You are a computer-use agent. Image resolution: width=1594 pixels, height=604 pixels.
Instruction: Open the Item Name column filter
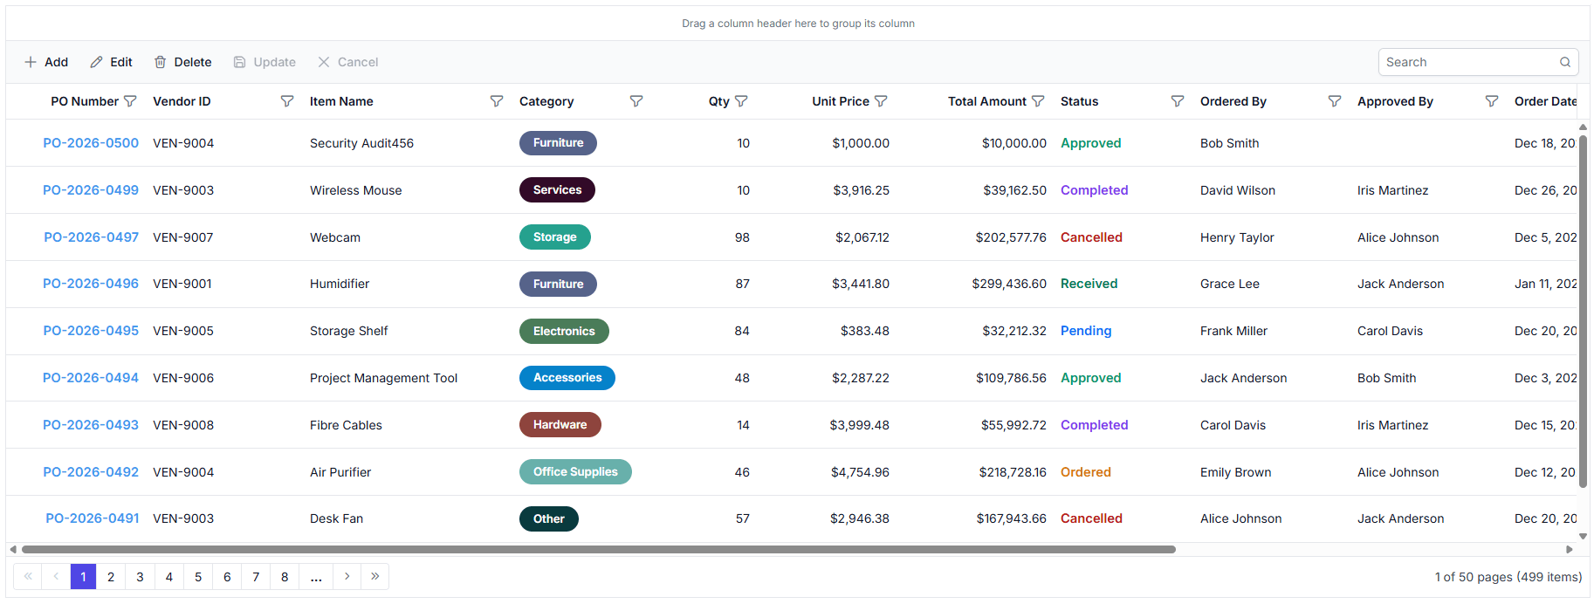coord(496,101)
